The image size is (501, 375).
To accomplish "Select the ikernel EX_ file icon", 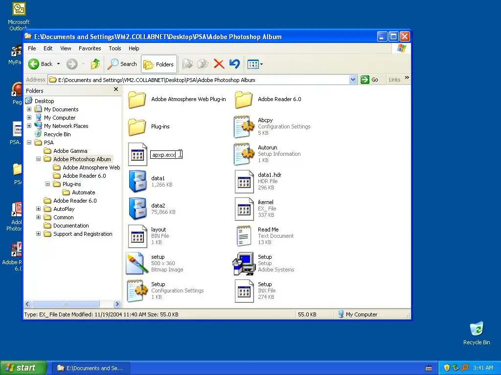I will coord(244,209).
